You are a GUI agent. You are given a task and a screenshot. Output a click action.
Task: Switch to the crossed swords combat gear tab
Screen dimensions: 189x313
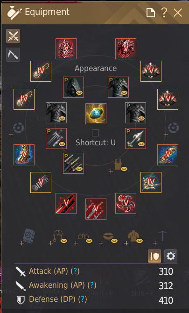13,36
